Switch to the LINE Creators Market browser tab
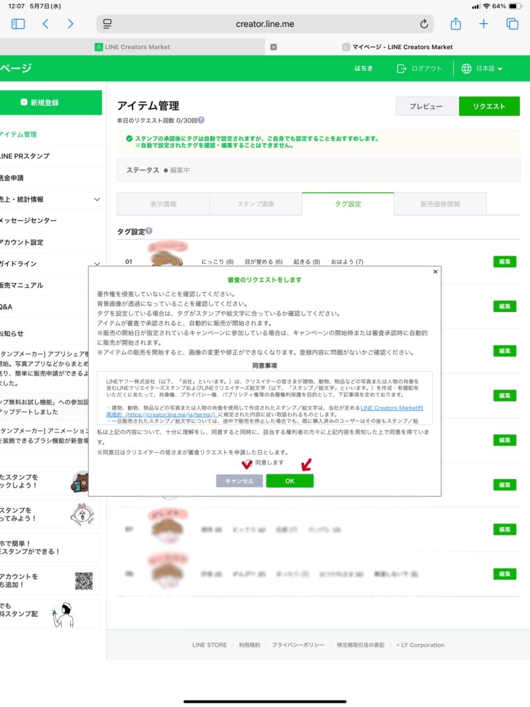 [132, 47]
